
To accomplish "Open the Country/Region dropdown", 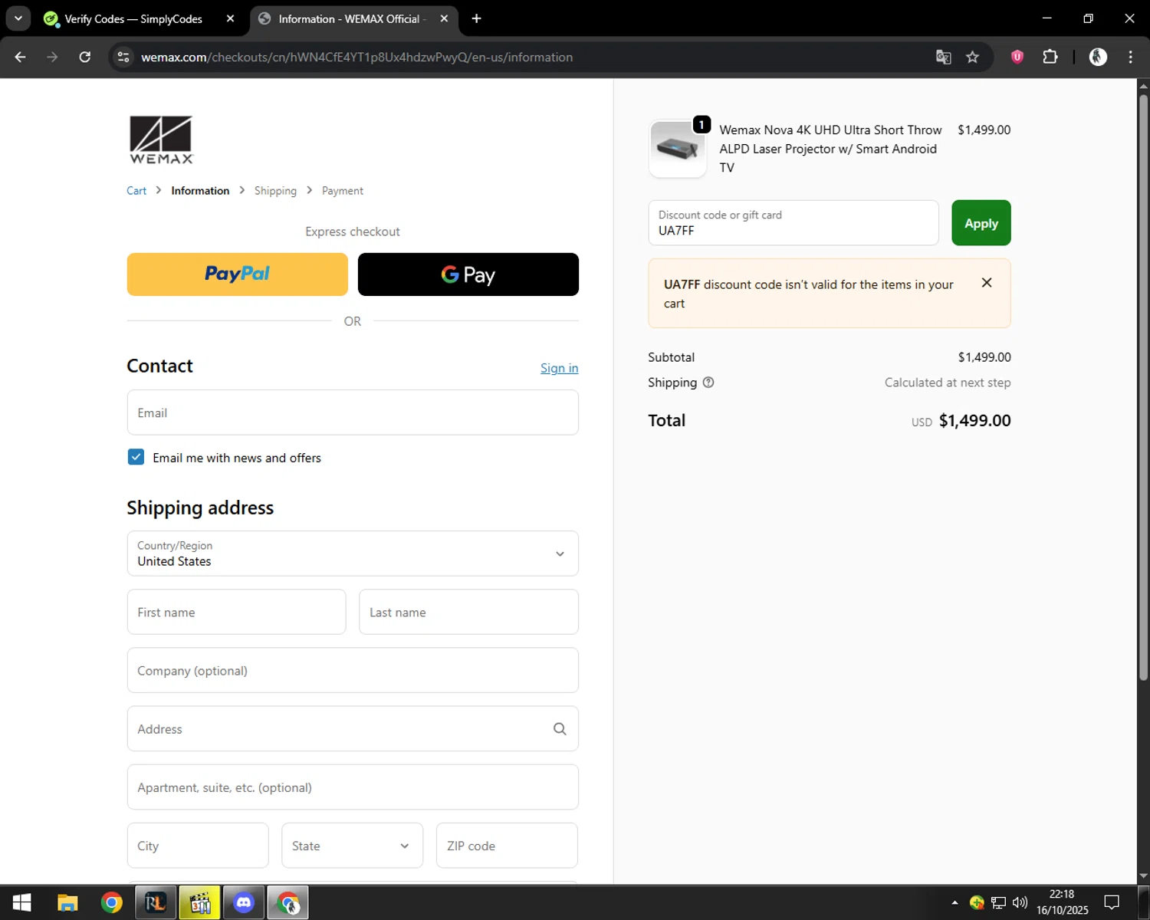I will (x=353, y=554).
